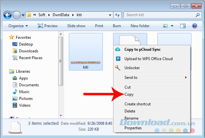
Task: Select the kiti breadcrumb segment
Action: point(79,15)
